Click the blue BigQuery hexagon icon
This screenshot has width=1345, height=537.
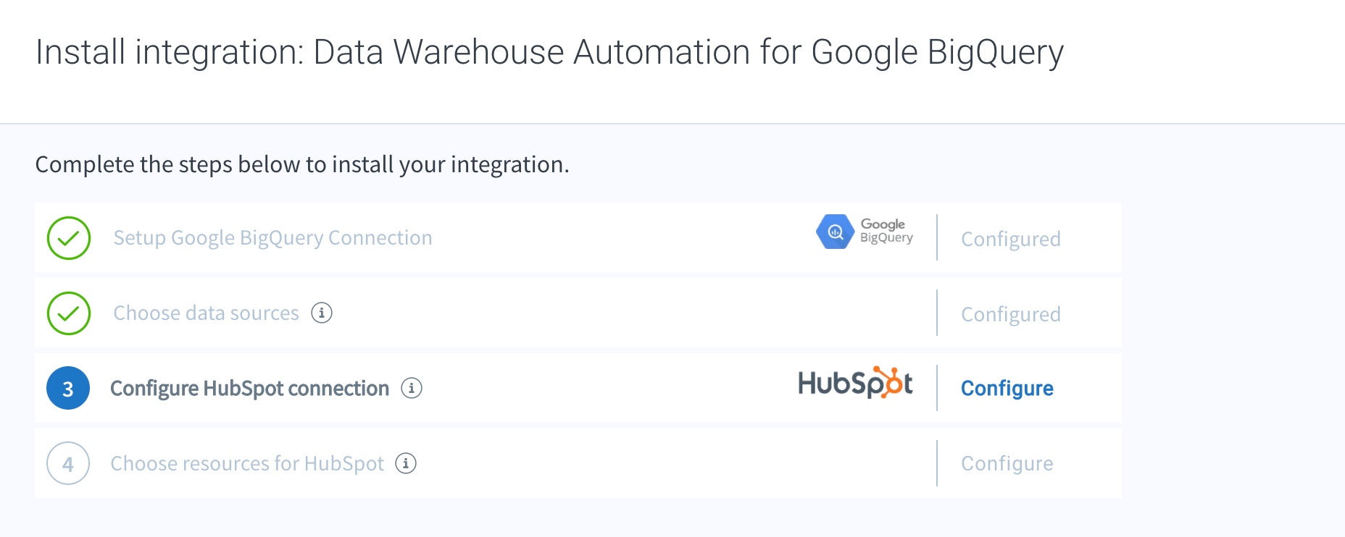click(x=836, y=232)
